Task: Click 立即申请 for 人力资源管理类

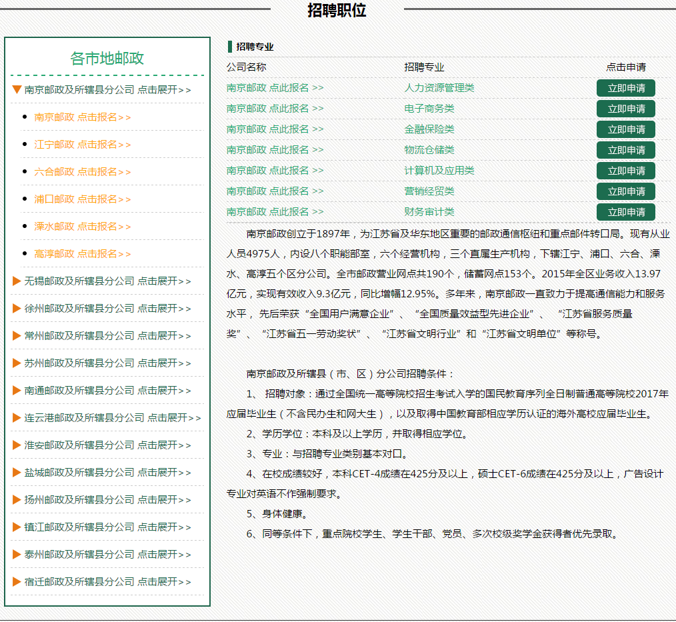Action: [626, 88]
